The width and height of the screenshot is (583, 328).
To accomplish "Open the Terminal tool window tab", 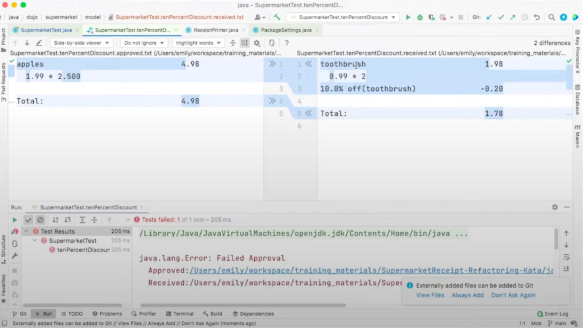I will [180, 314].
